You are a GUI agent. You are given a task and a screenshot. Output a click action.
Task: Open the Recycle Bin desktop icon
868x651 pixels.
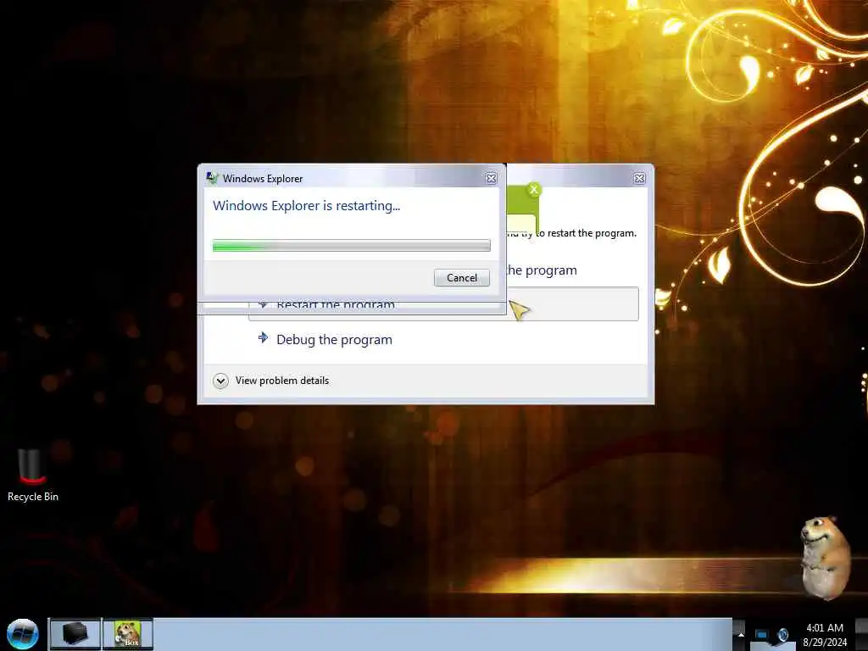[33, 476]
